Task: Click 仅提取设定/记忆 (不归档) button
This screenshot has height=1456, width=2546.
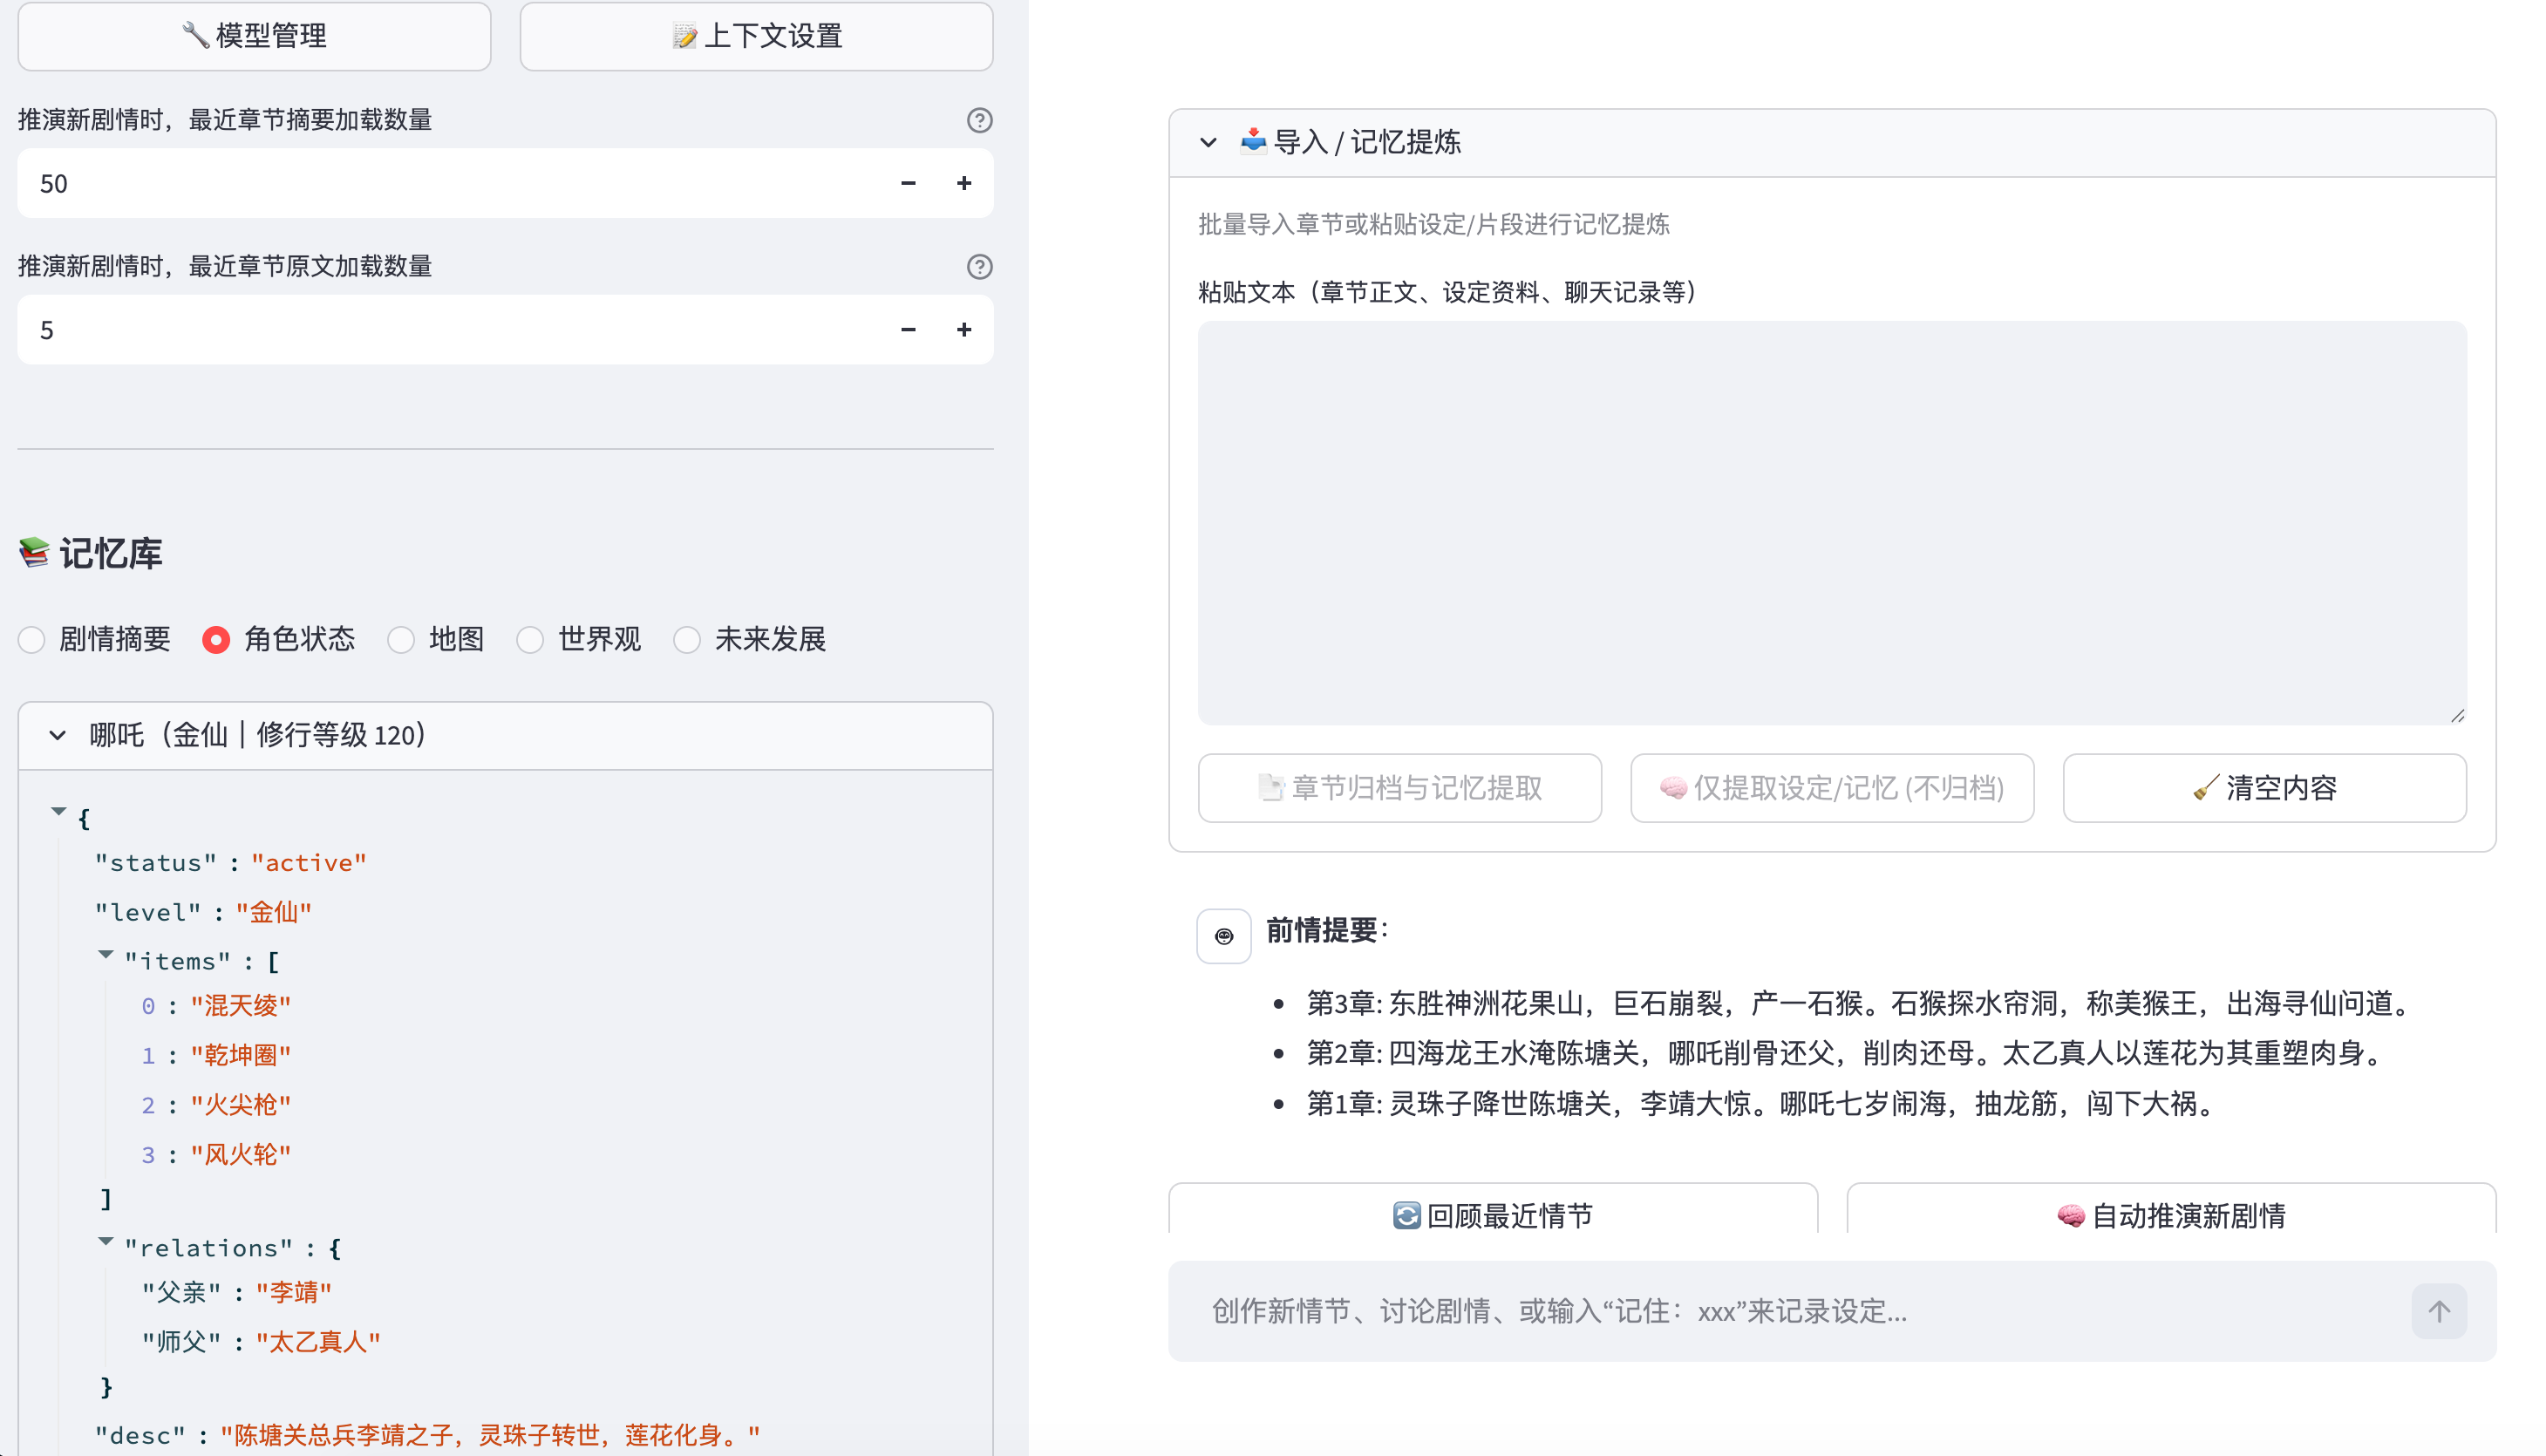Action: coord(1832,788)
